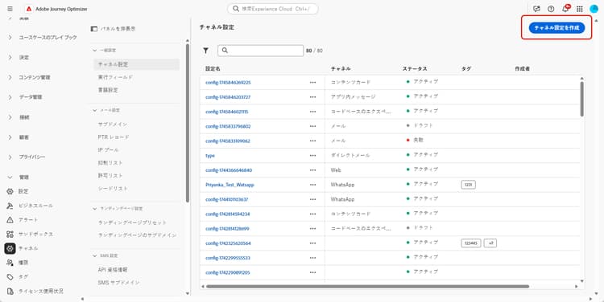Viewport: 604px width, 302px height.
Task: Open the hamburger navigation menu
Action: [10, 9]
